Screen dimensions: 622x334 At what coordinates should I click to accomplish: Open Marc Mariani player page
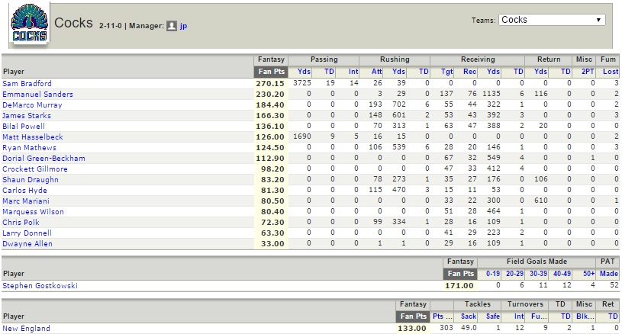coord(26,201)
